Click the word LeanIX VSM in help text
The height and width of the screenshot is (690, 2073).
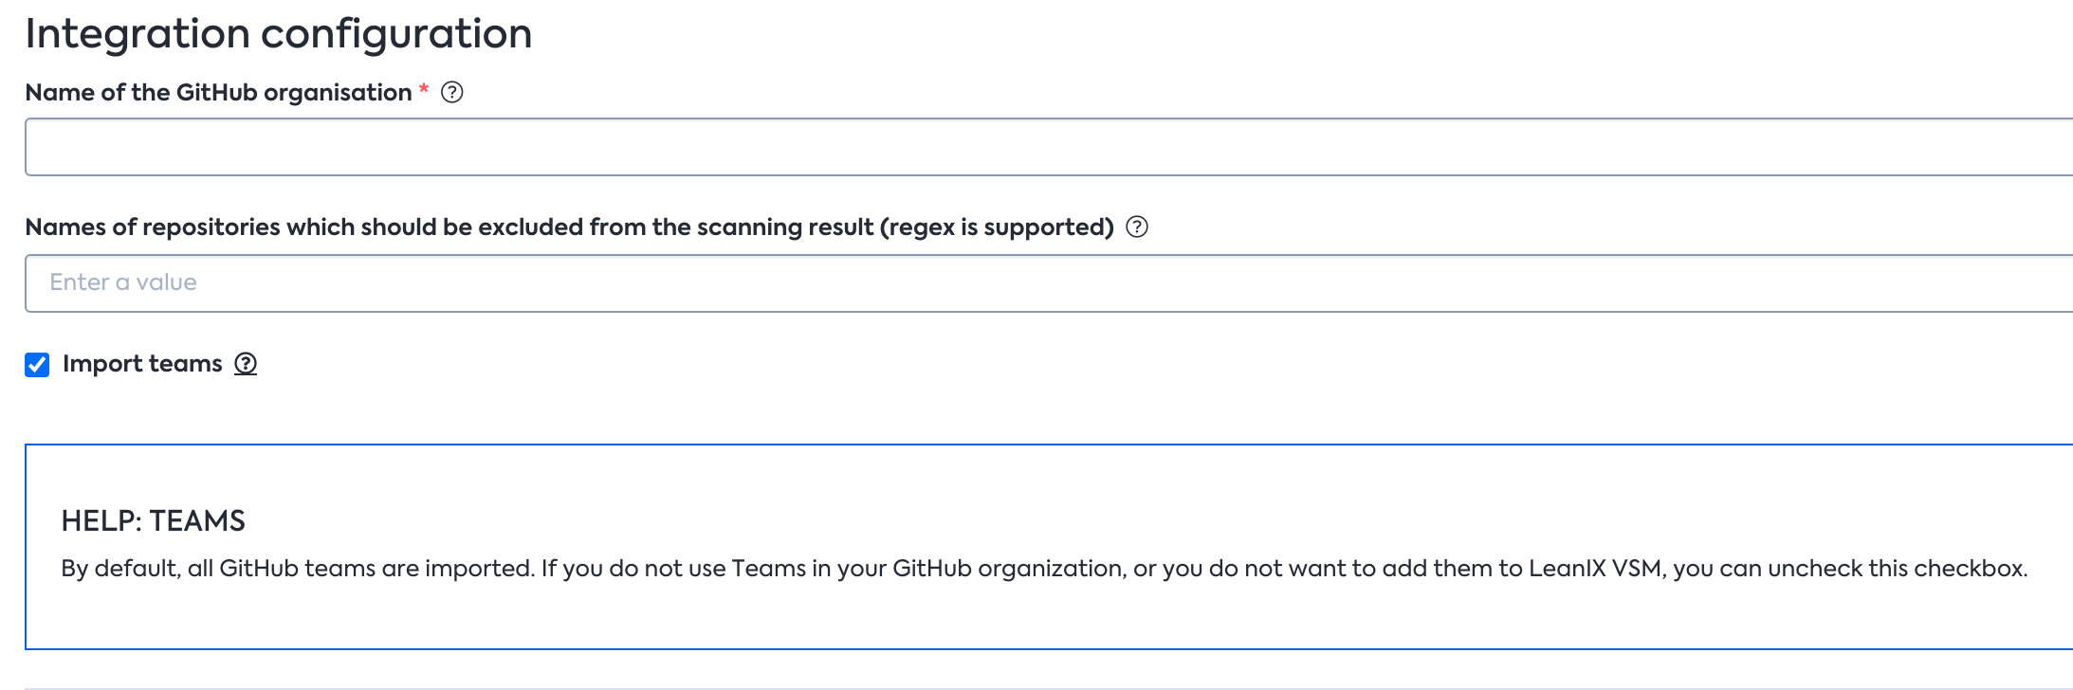[x=1596, y=568]
